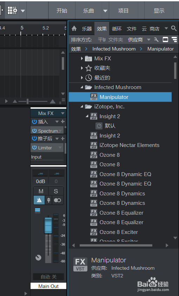
Task: Toggle thumbnail view icon in browser
Action: (165, 40)
